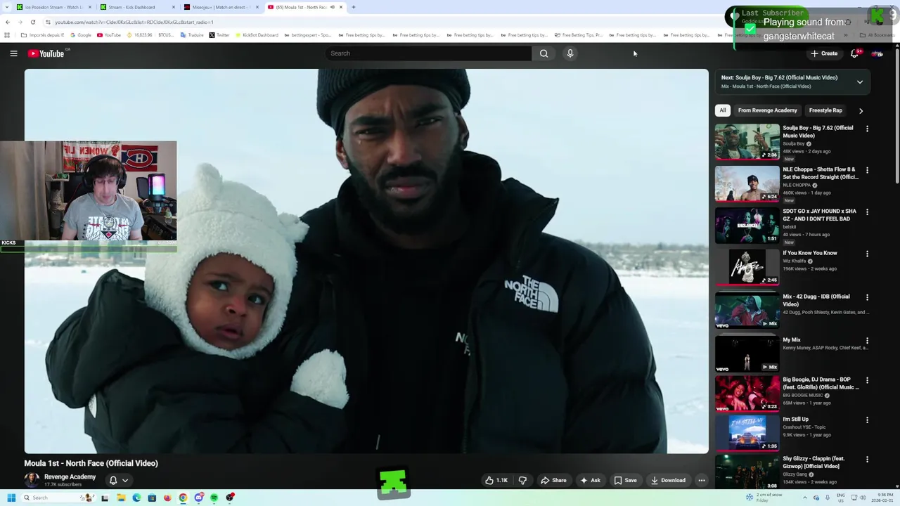Switch to Ice Poseidon Stream tab
Viewport: 900px width, 506px height.
click(55, 7)
